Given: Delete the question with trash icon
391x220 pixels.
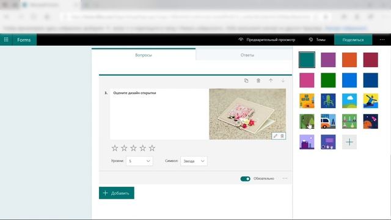Looking at the screenshot, I should [x=258, y=81].
